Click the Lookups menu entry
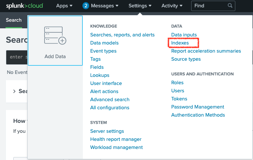 tap(100, 75)
